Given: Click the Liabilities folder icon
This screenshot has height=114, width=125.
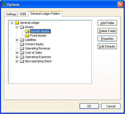Looking at the screenshot, I should 22,40.
